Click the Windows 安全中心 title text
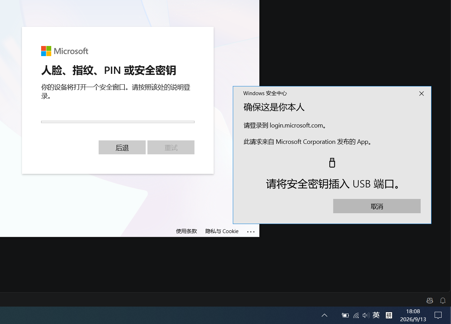Screen dimensions: 451x324 [265, 93]
